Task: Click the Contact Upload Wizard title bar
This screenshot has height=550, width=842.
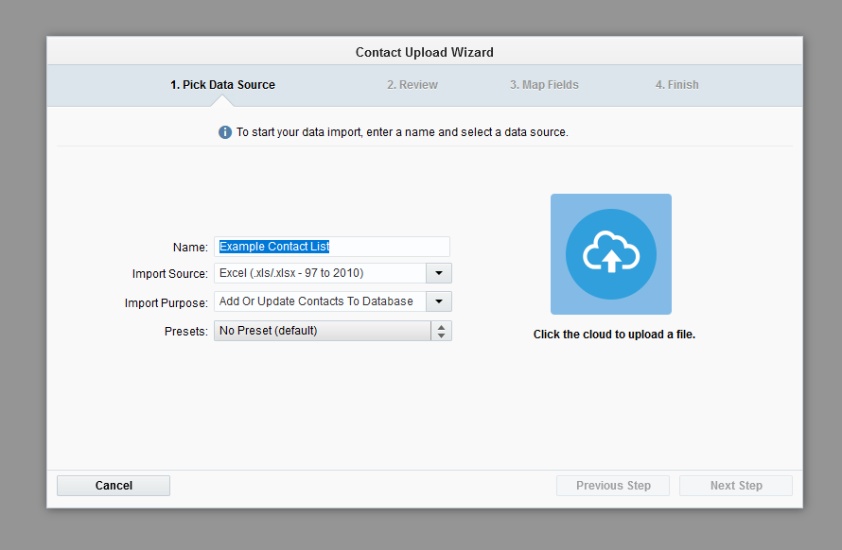Action: pyautogui.click(x=425, y=52)
